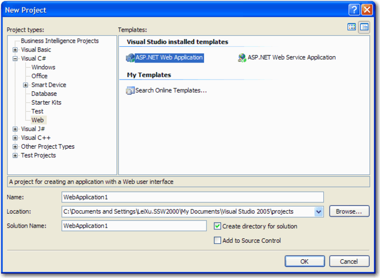Select Visual C++ project type
Viewport: 380px width, 278px height.
click(36, 138)
